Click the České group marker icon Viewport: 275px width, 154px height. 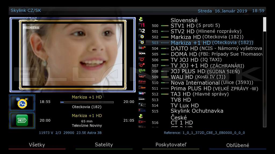[x=141, y=116]
